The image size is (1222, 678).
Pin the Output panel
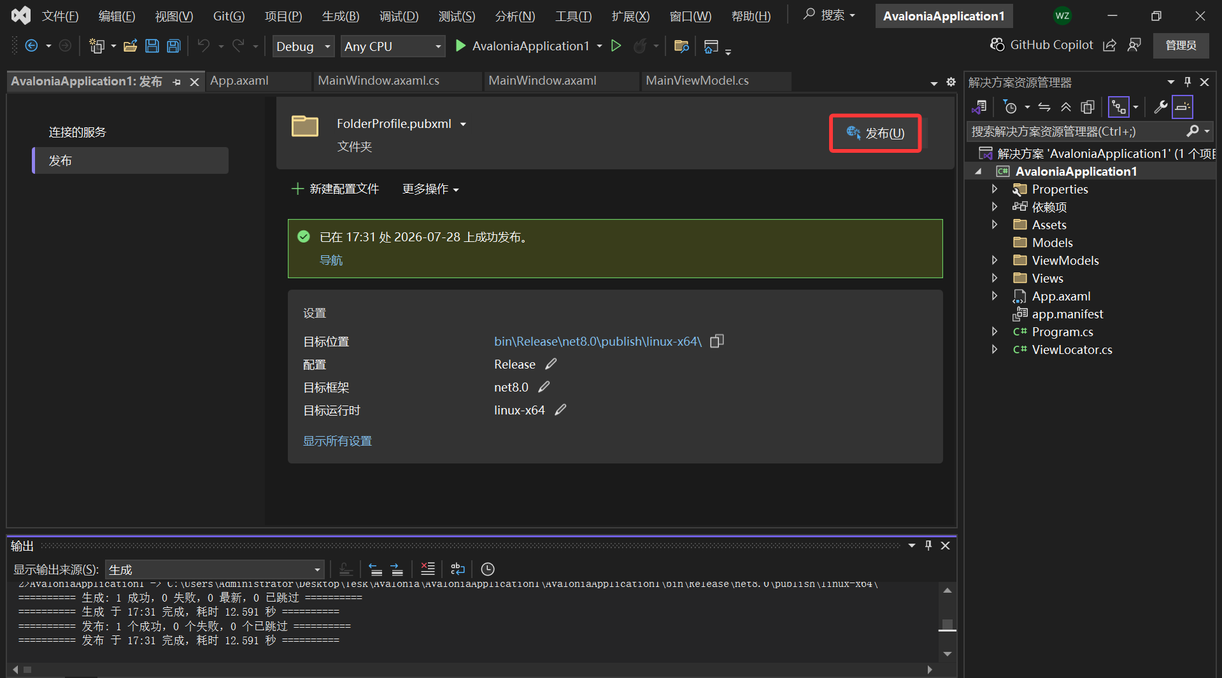click(x=928, y=546)
